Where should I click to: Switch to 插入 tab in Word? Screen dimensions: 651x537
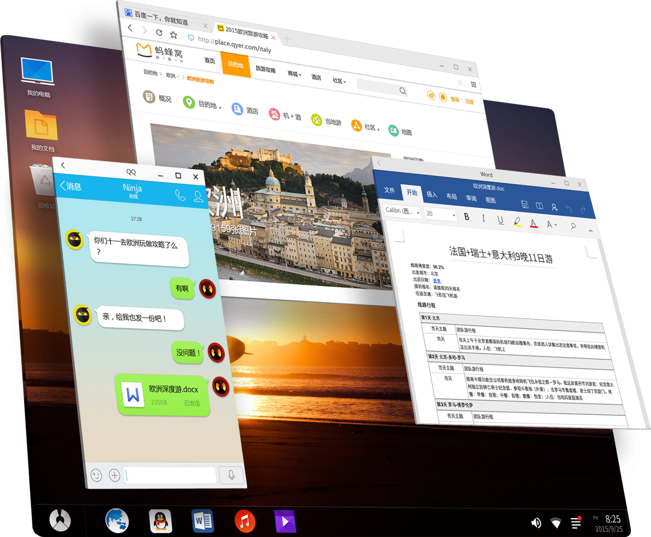pyautogui.click(x=432, y=194)
